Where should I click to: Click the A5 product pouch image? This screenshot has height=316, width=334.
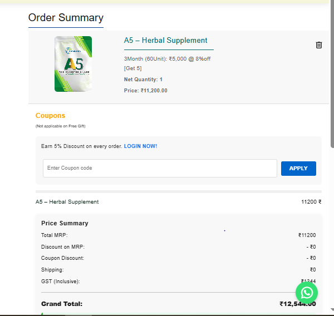point(73,64)
